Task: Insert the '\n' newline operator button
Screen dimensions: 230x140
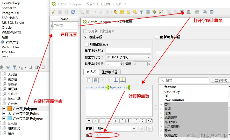Action: (x=149, y=121)
